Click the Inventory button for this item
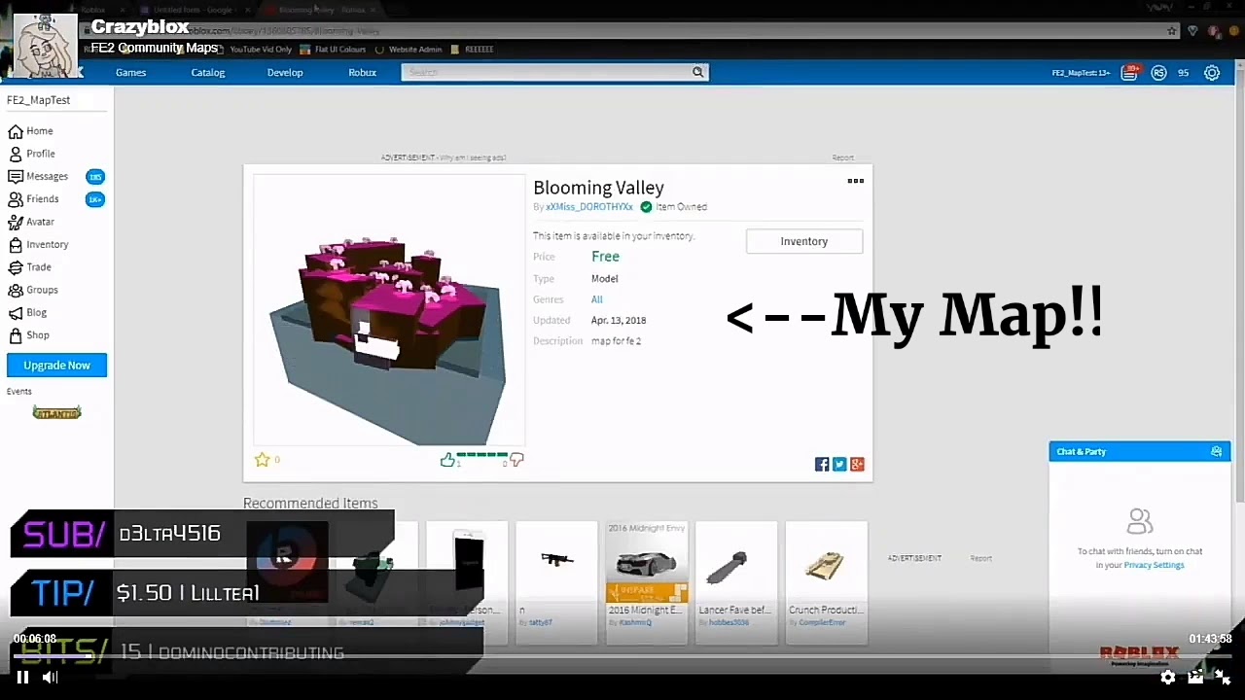Screen dimensions: 1245x700 804,241
